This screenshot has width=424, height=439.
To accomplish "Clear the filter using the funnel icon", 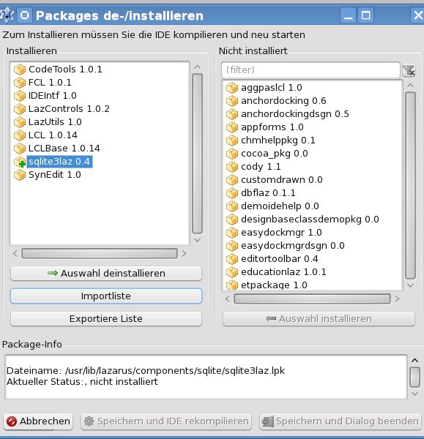I will (x=409, y=70).
